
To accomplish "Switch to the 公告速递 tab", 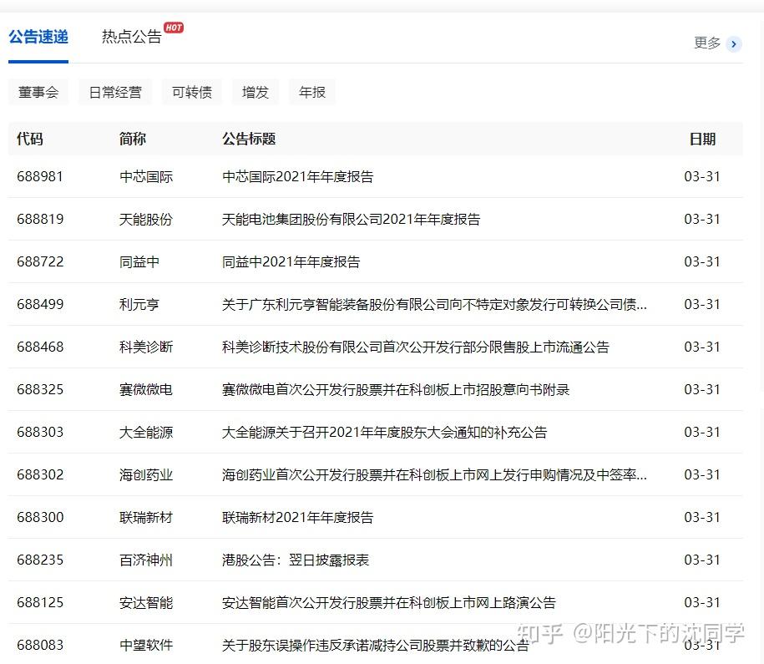I will (x=38, y=37).
